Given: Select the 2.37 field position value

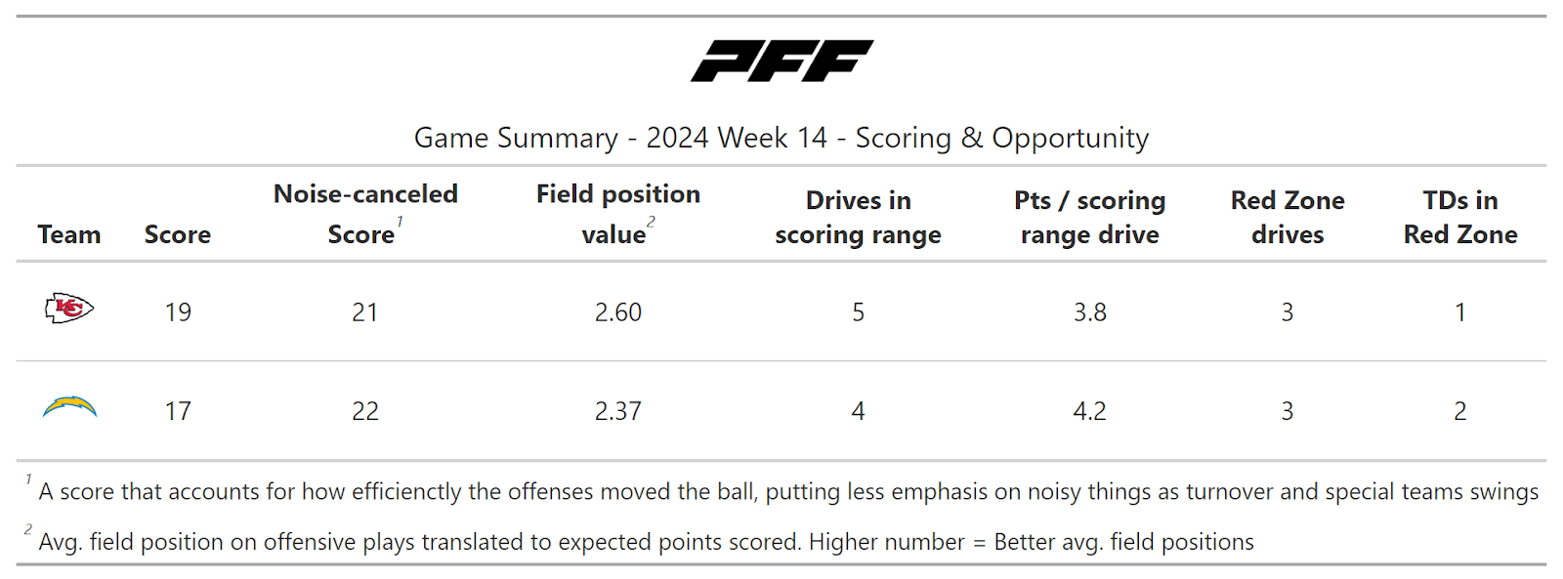Looking at the screenshot, I should [618, 411].
